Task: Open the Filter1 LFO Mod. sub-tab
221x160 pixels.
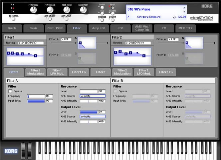Action: (57, 72)
